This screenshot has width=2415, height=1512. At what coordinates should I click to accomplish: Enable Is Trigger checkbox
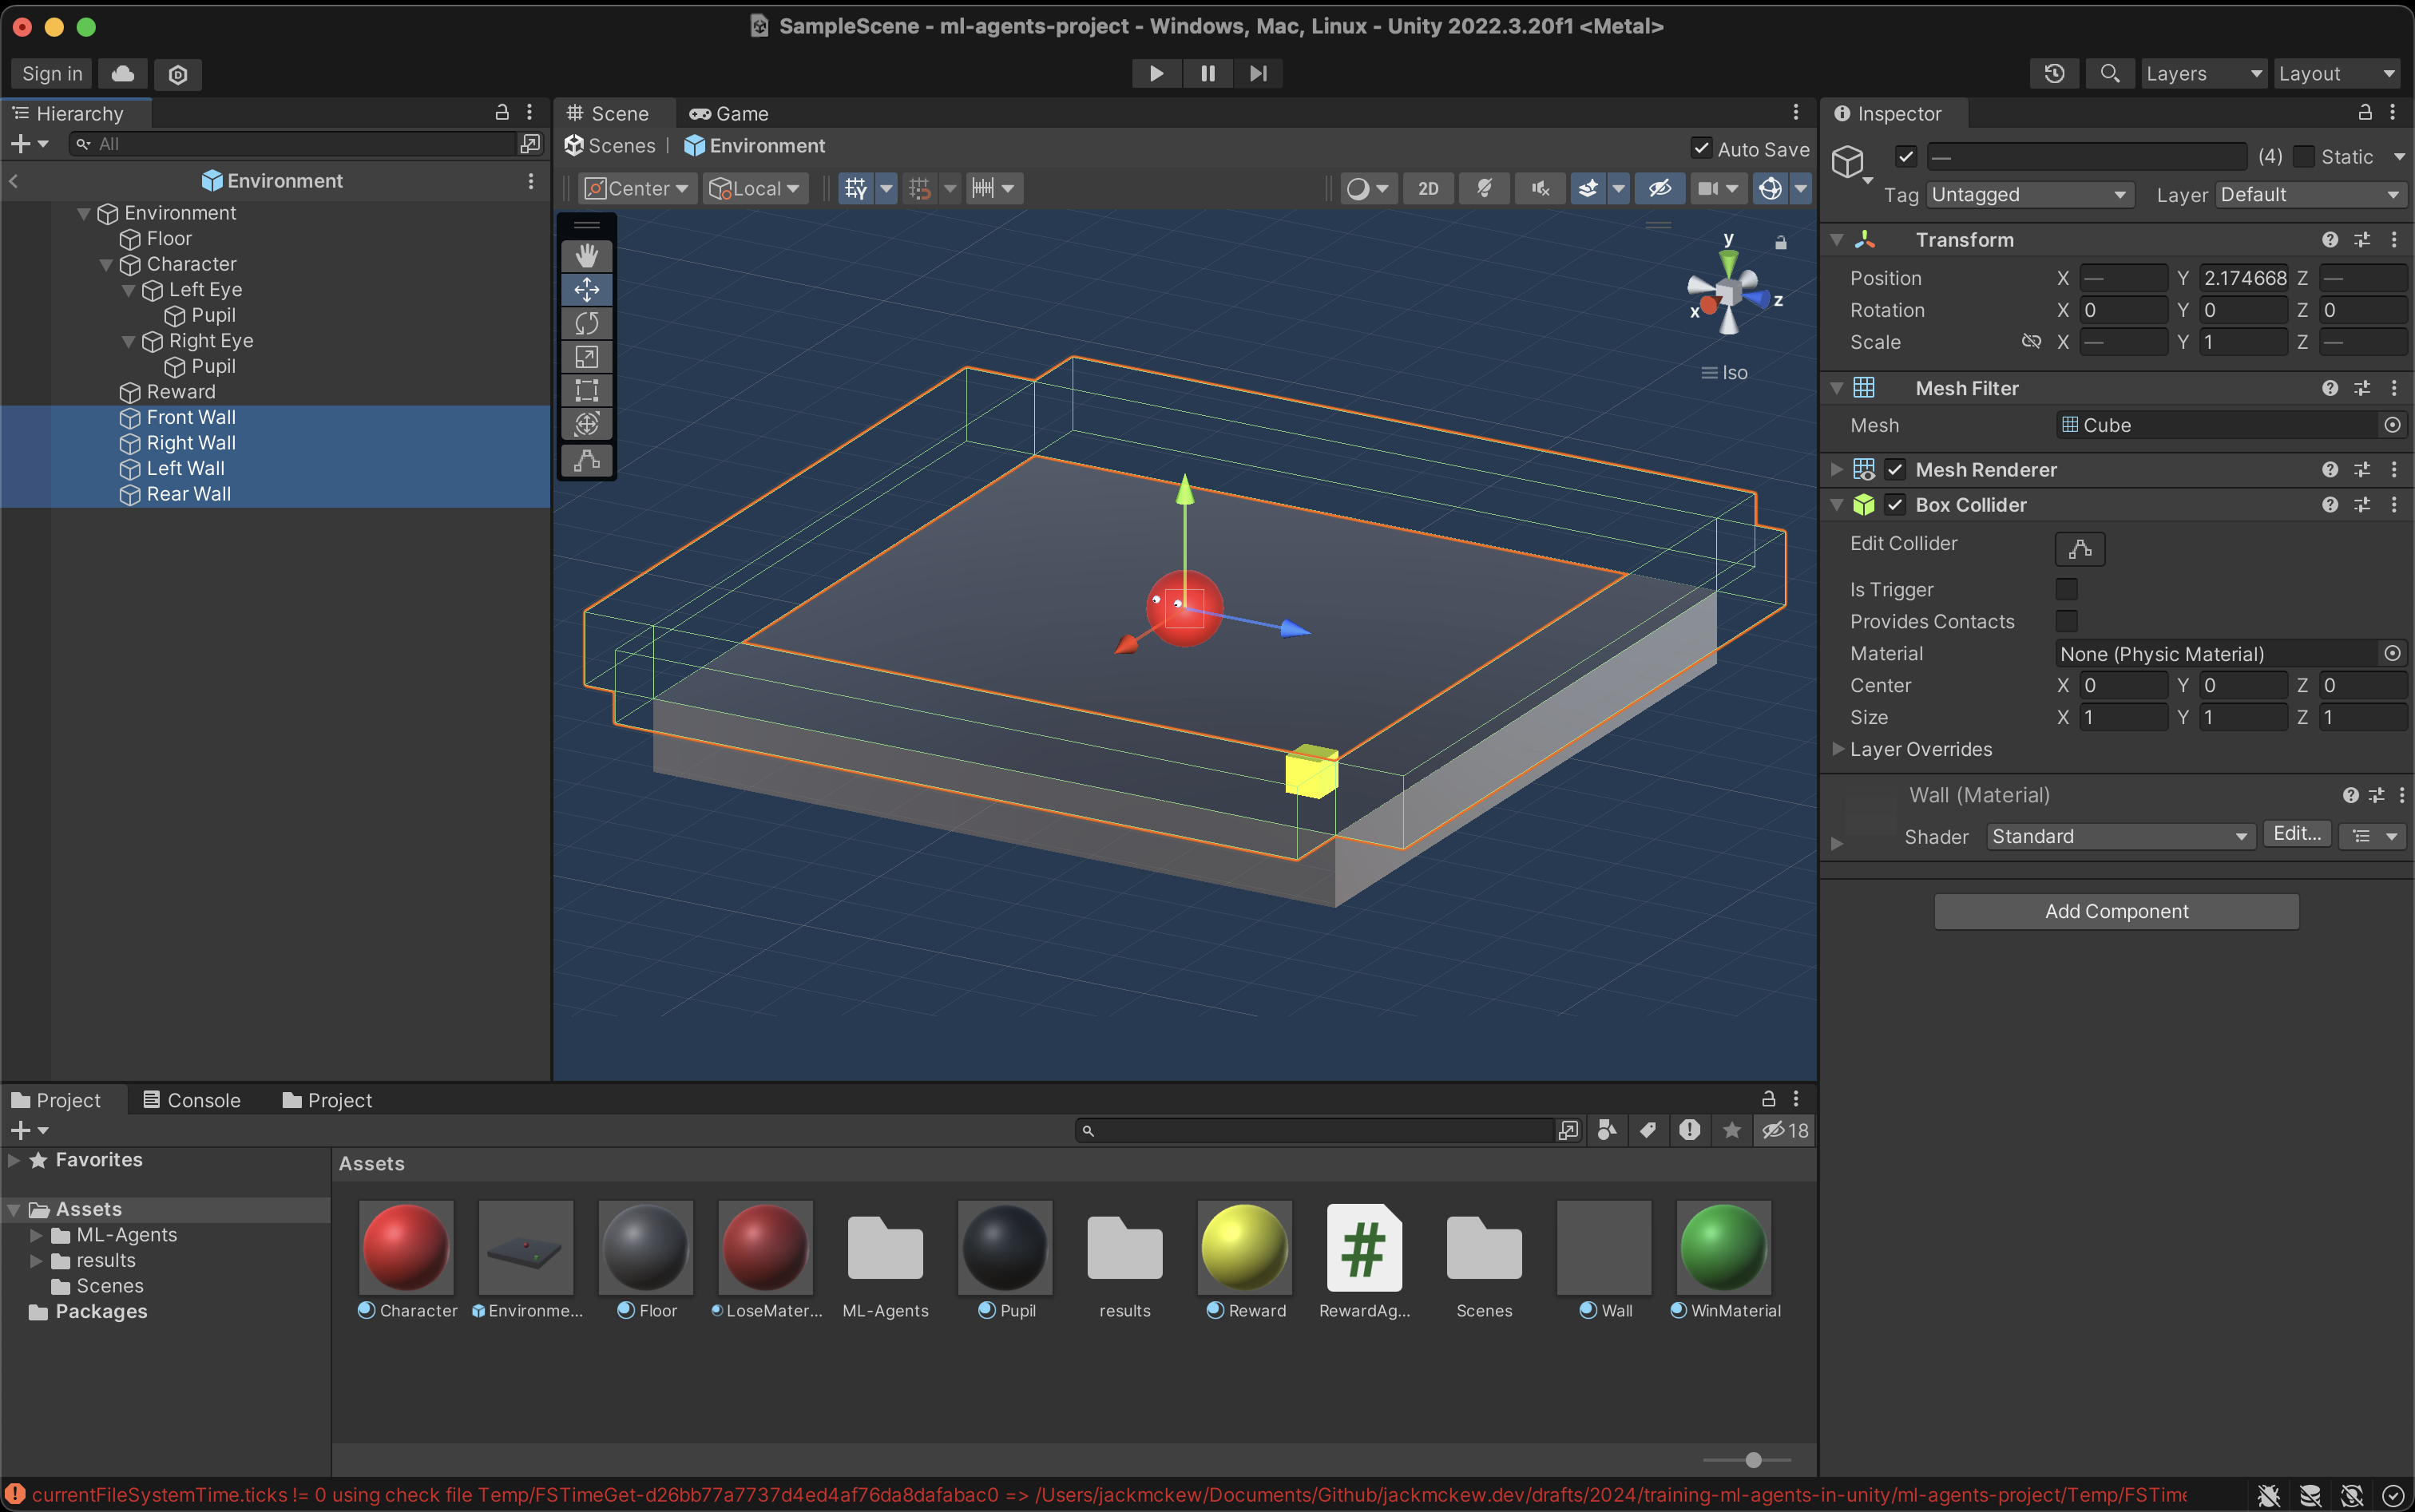pos(2067,589)
